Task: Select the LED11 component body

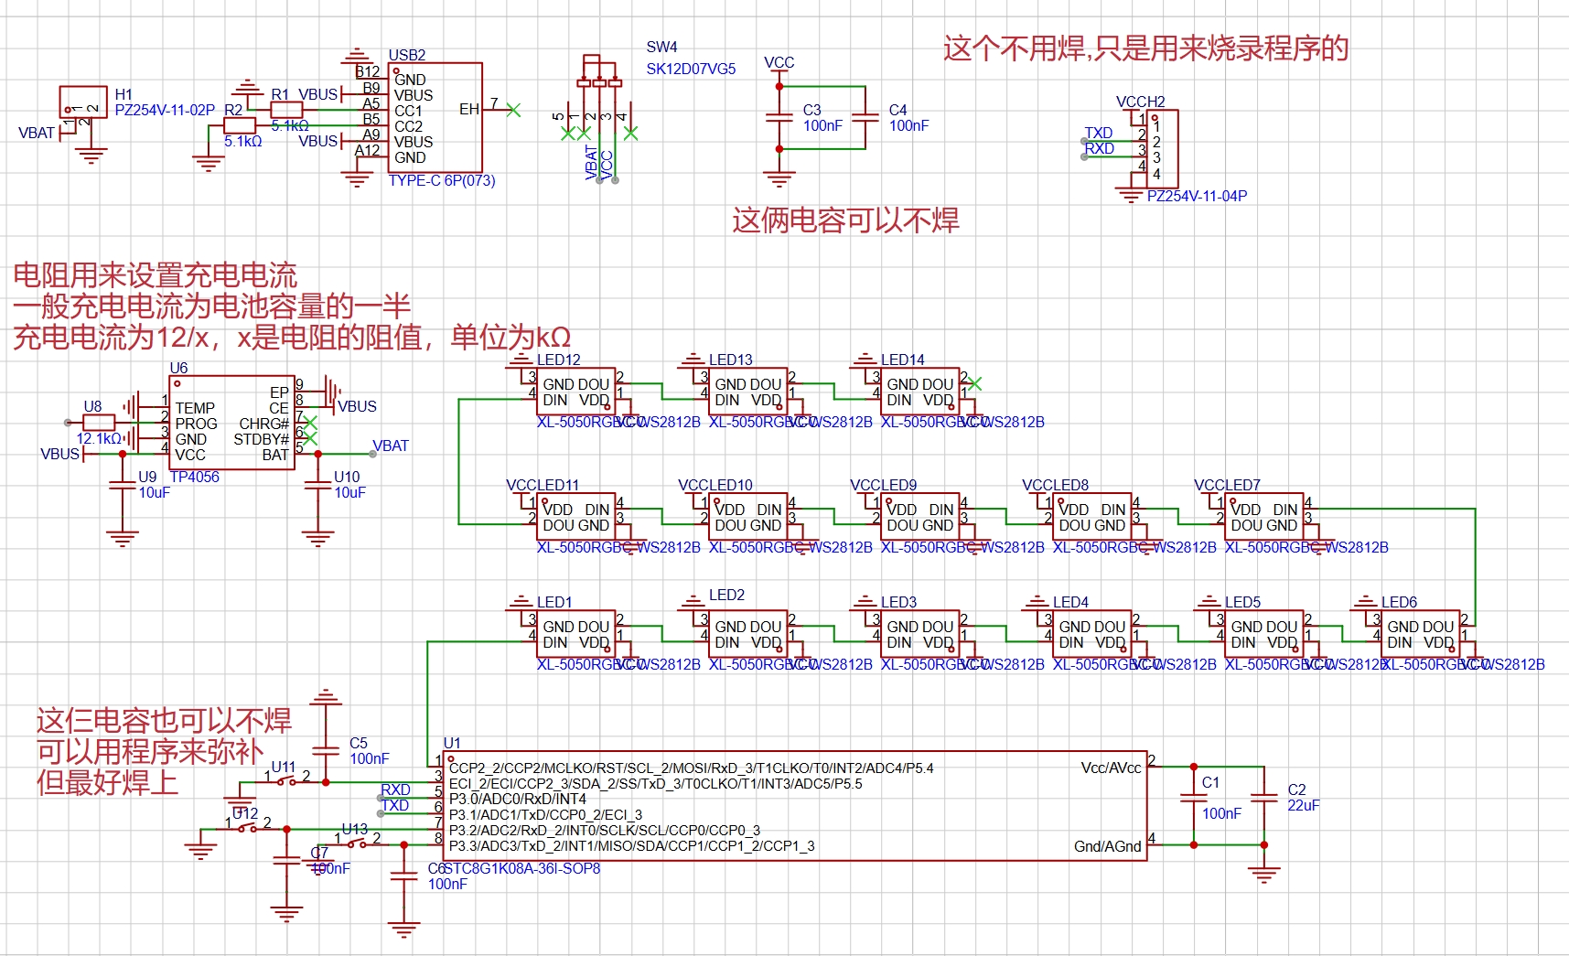Action: (x=575, y=517)
